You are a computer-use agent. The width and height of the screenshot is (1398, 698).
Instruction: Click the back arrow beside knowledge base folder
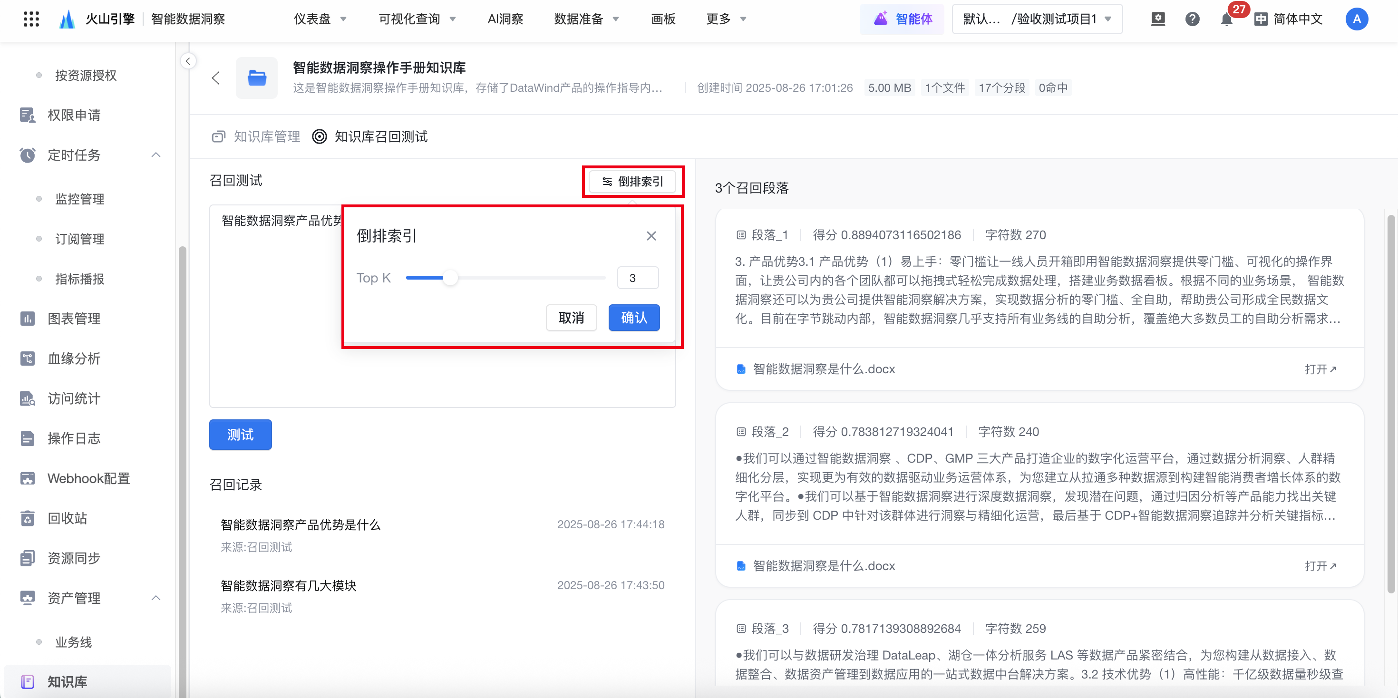pos(216,78)
